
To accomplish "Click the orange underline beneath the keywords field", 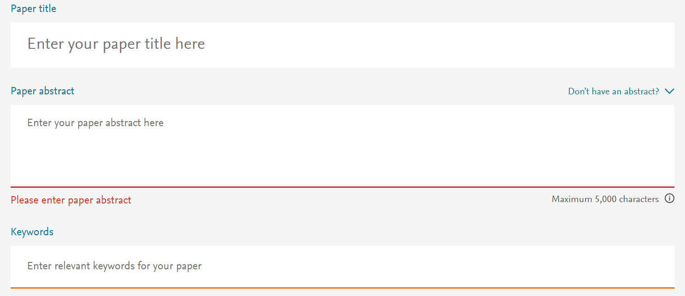I will 342,288.
